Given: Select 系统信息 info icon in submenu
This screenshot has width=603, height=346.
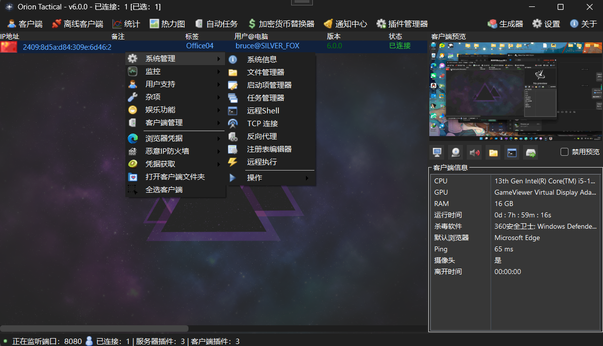Looking at the screenshot, I should click(233, 59).
